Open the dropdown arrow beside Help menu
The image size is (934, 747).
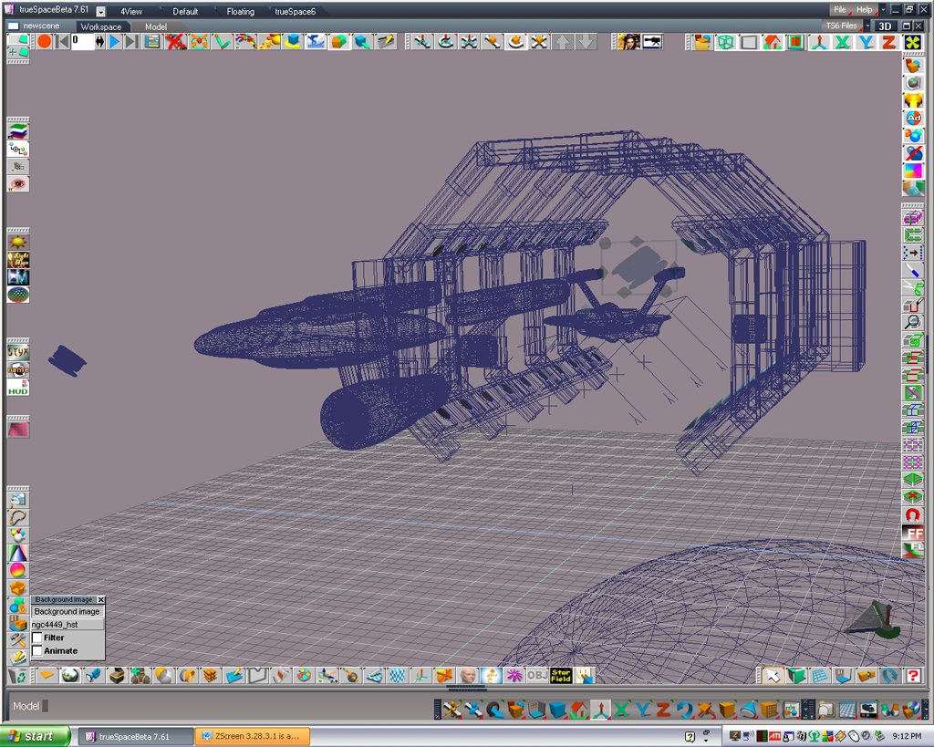(882, 9)
